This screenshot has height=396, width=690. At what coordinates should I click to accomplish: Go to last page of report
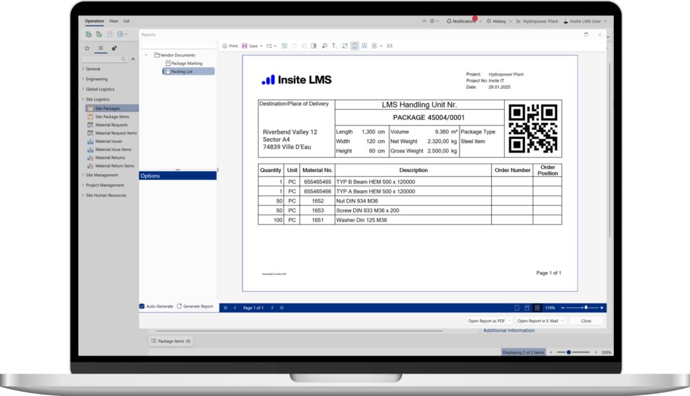[282, 308]
